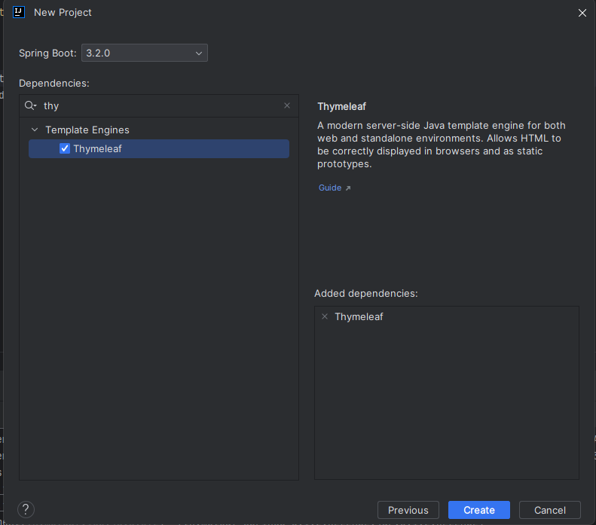Cancel the New Project wizard

[549, 510]
